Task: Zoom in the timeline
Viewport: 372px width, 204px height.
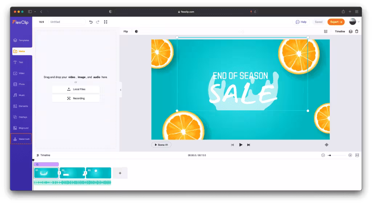Action: pos(350,155)
